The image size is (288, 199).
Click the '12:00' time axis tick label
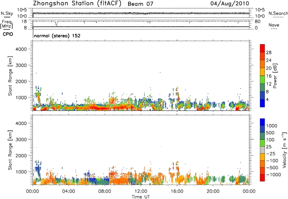tap(141, 191)
